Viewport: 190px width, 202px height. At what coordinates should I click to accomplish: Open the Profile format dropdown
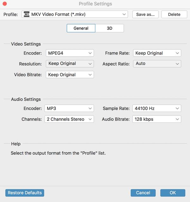[75, 14]
